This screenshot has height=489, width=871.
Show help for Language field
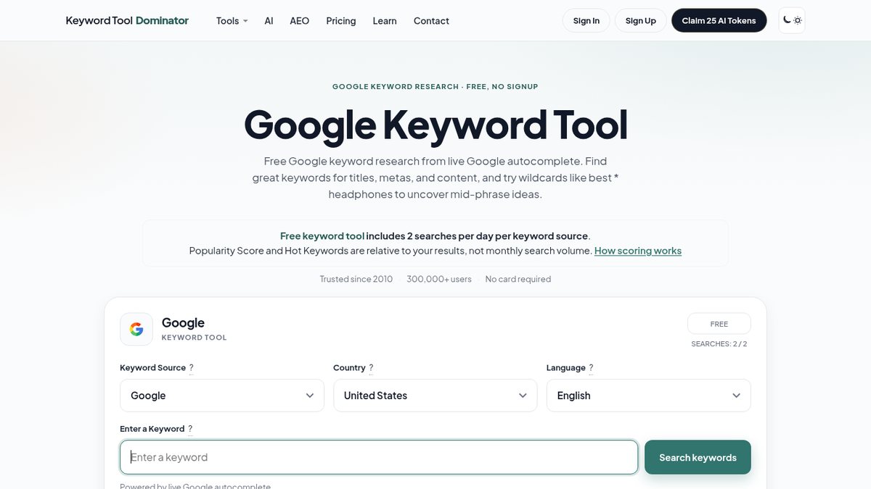[x=591, y=368]
